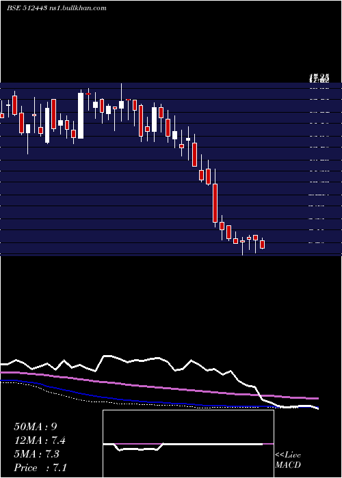The height and width of the screenshot is (478, 342).
Task: Click inside the MACD indicator box
Action: [x=188, y=444]
